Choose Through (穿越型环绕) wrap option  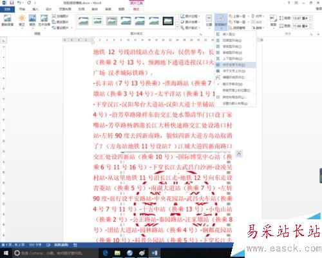[236, 52]
